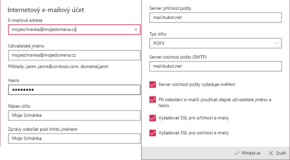Focus the 'Uživatelské jméno' text field
Viewport: 290px width, 160px height.
(74, 55)
